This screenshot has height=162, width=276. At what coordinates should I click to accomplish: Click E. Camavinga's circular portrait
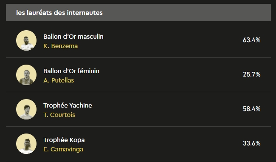(26, 143)
